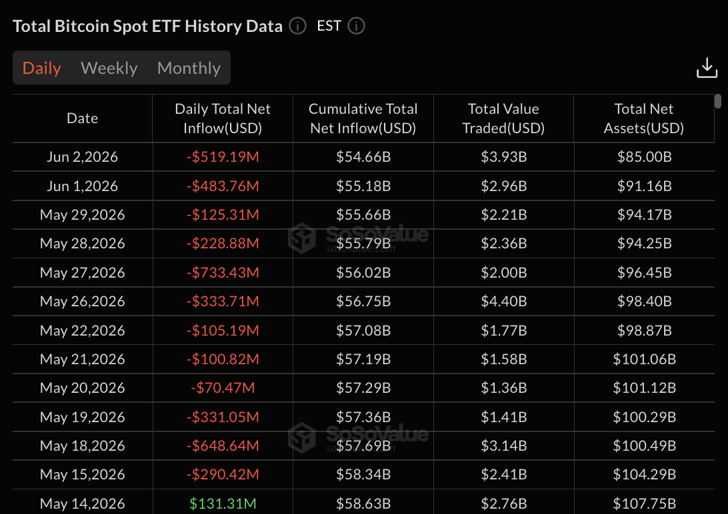Click the -$290.42M net inflow value

point(223,475)
